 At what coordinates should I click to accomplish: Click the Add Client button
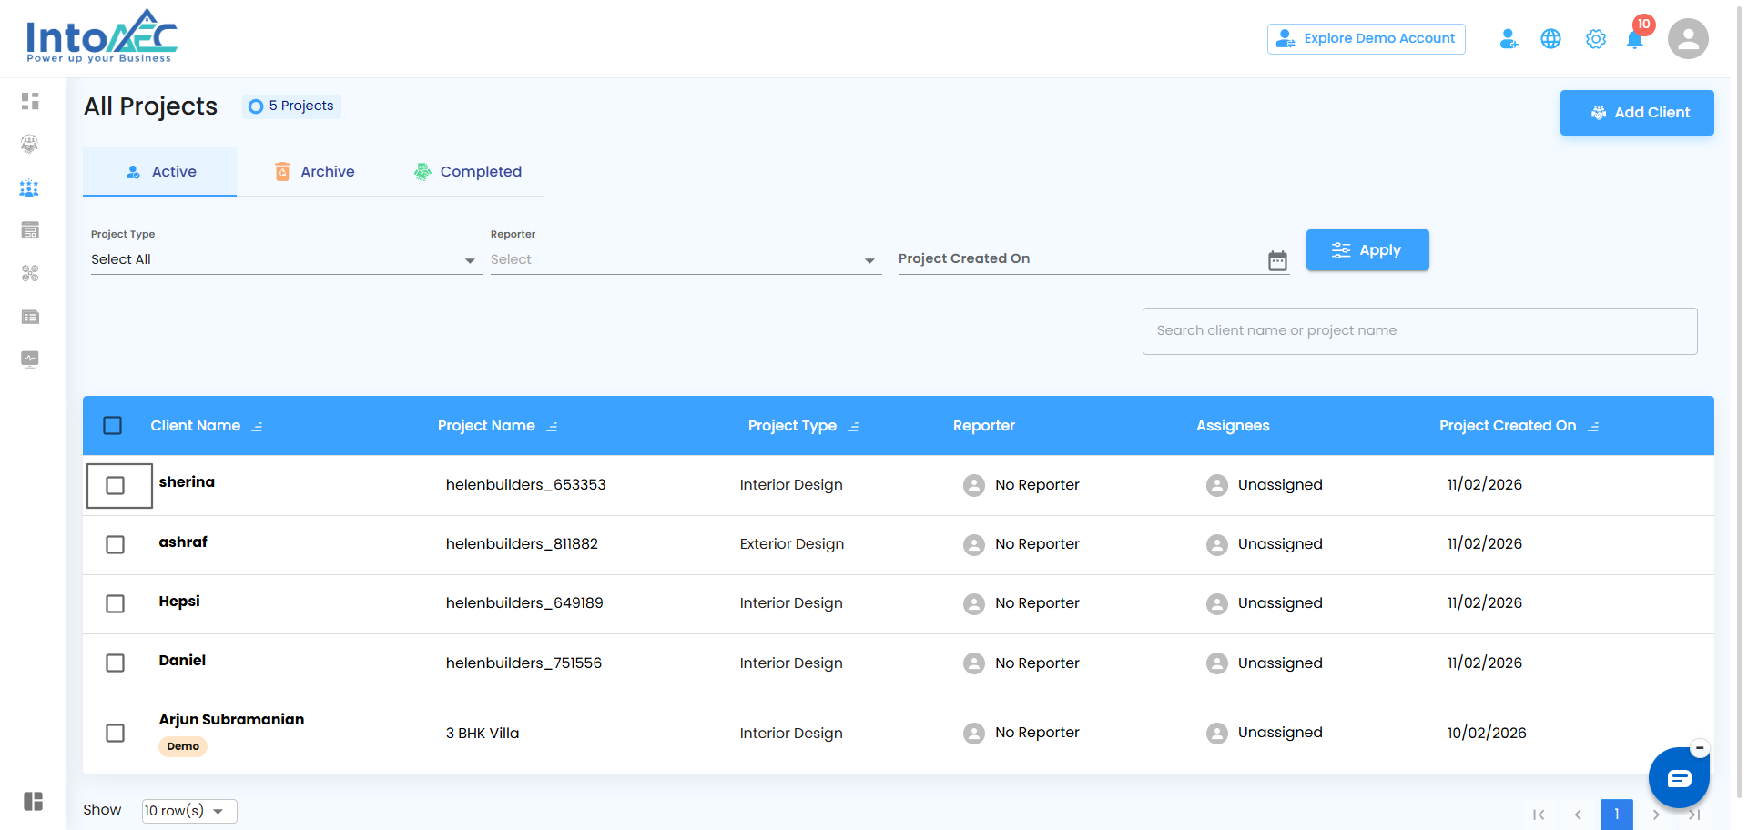[x=1636, y=113]
